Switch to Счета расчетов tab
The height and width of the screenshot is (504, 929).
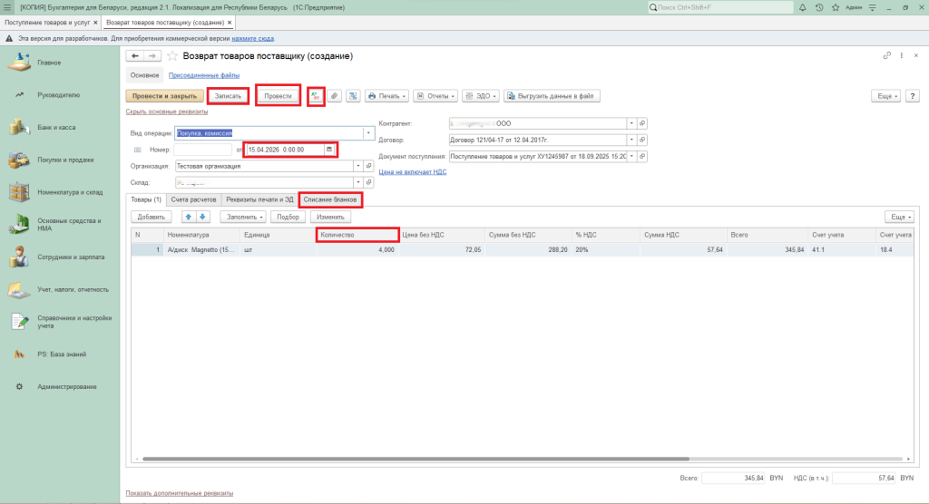(193, 199)
